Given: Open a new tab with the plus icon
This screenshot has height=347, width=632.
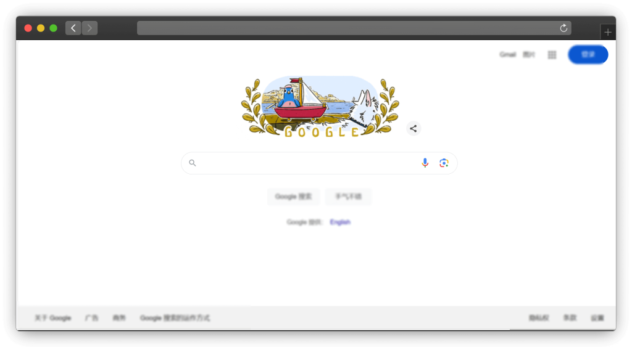Looking at the screenshot, I should 608,32.
